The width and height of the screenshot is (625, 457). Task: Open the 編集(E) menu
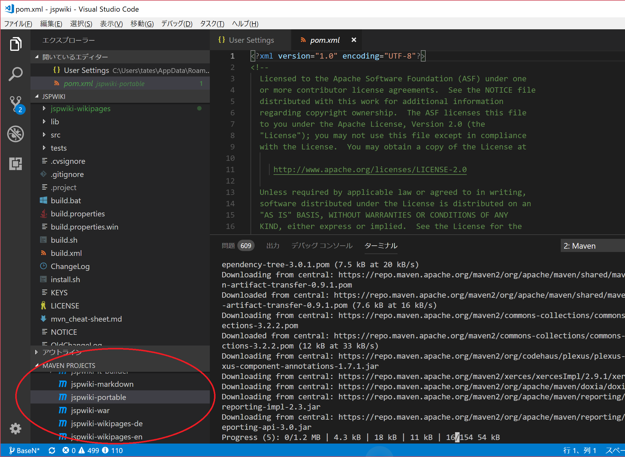point(51,24)
